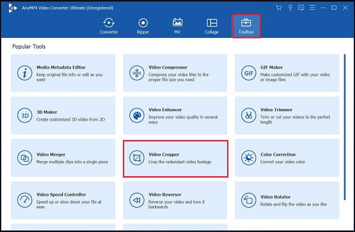Click 'Speed up or slow down' description

[69, 204]
